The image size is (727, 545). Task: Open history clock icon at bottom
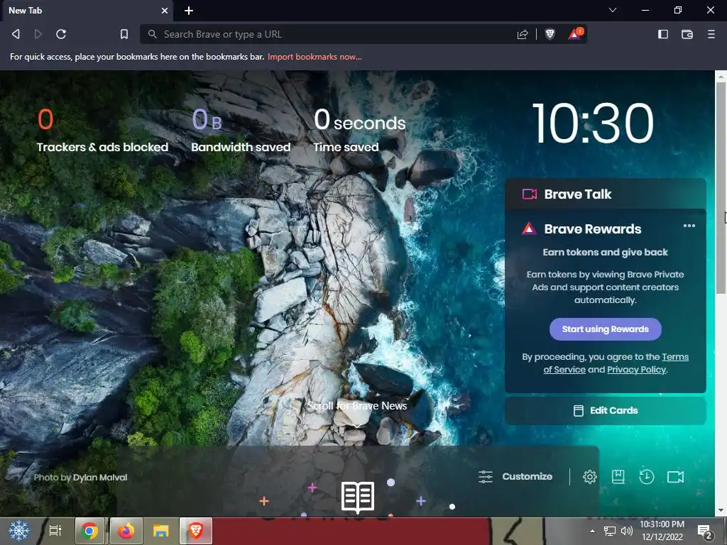coord(646,476)
